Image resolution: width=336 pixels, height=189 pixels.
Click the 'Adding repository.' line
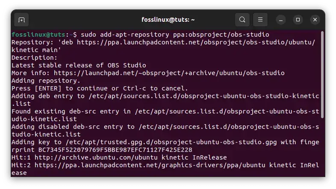tap(46, 81)
